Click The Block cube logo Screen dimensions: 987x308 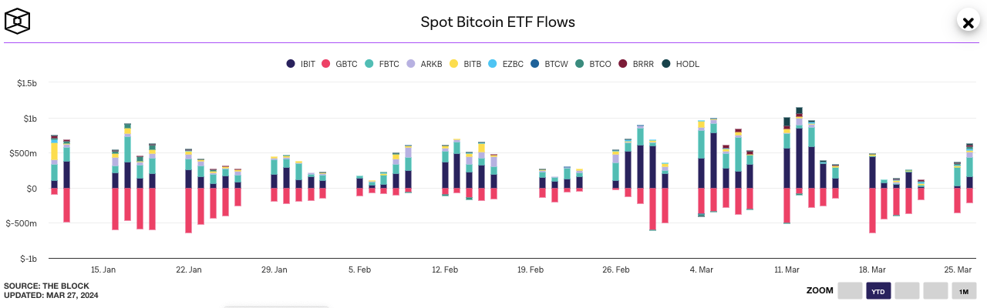click(x=18, y=22)
